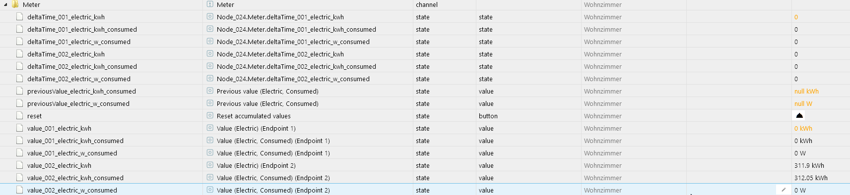Click orange 0 value of deltaTime_001_electric_kwh
The height and width of the screenshot is (195, 850).
[796, 17]
